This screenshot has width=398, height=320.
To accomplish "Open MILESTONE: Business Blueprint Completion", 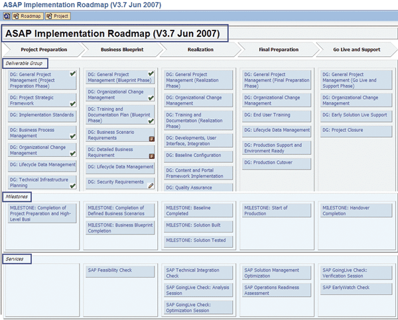I will point(120,228).
